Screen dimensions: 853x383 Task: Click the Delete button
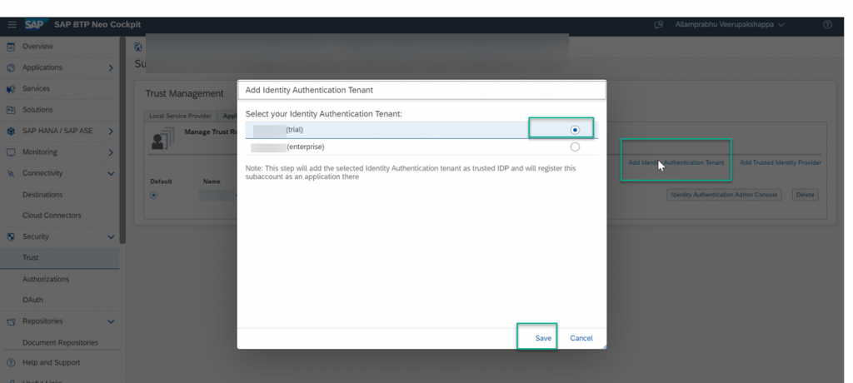806,195
